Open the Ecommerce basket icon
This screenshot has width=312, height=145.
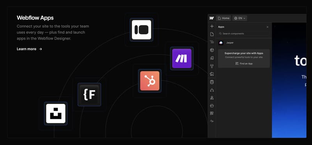click(212, 106)
